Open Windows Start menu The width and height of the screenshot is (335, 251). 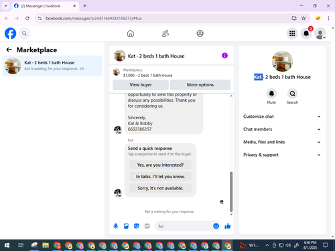point(7,246)
